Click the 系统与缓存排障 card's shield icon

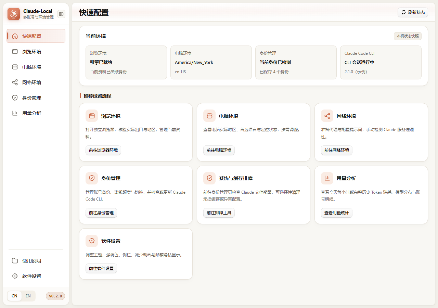(x=209, y=178)
